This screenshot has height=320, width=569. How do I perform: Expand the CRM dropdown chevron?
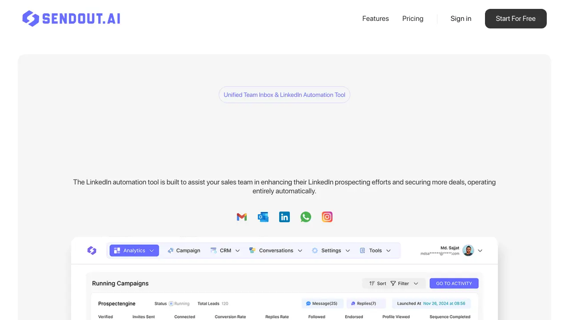tap(237, 251)
